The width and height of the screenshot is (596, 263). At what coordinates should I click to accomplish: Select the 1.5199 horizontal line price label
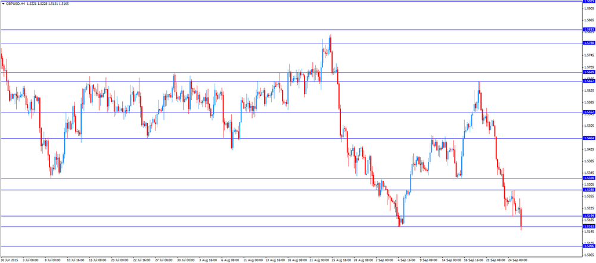coord(588,216)
